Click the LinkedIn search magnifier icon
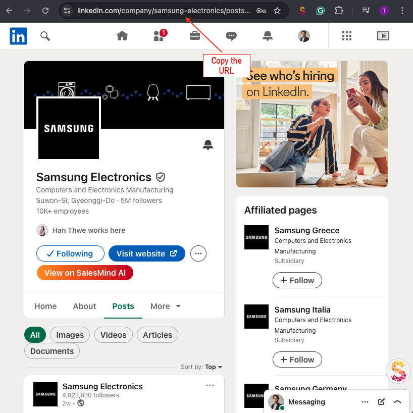413x413 pixels. click(x=45, y=36)
